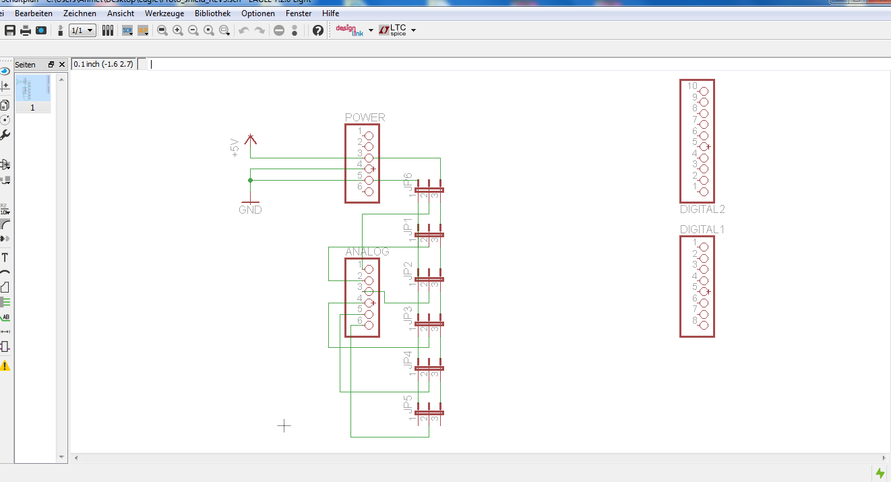This screenshot has height=482, width=891.
Task: Select the Add part tool
Action: click(x=5, y=164)
